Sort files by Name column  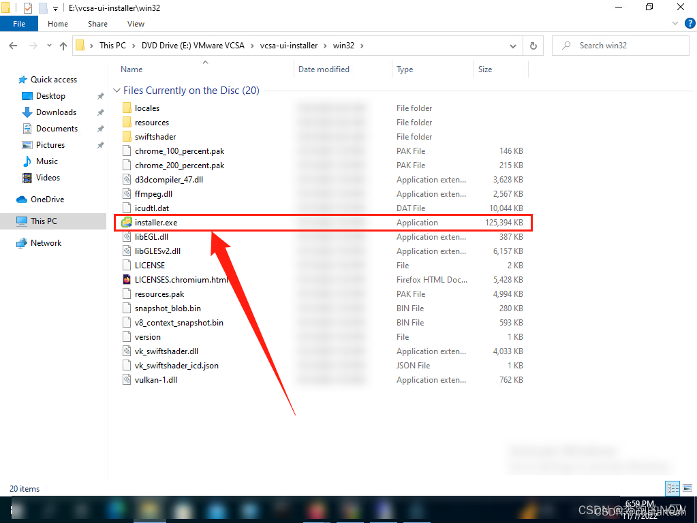[131, 69]
